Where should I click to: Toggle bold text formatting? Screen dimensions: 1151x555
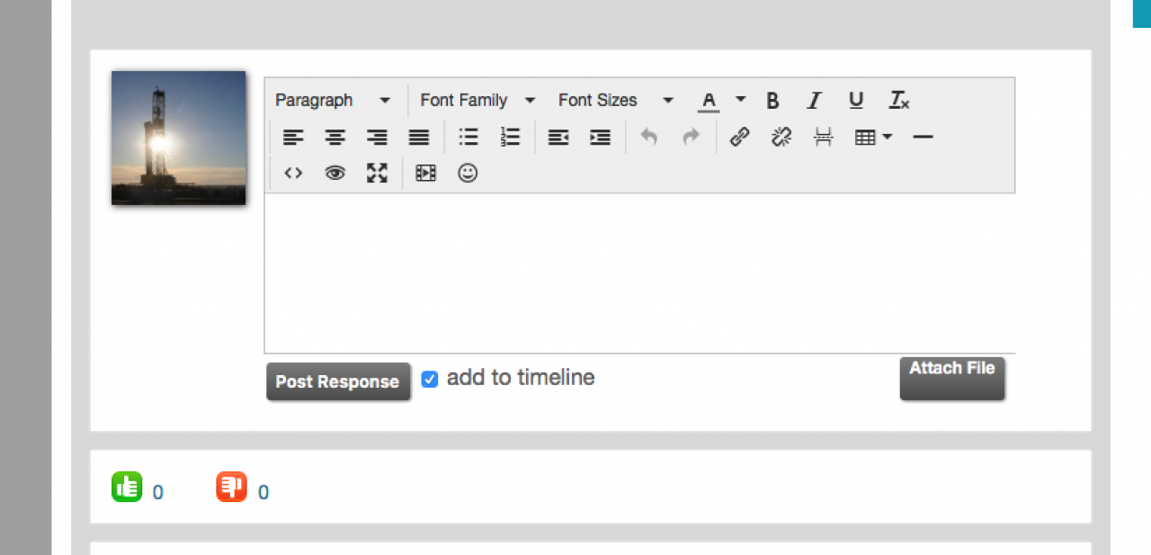click(x=772, y=101)
